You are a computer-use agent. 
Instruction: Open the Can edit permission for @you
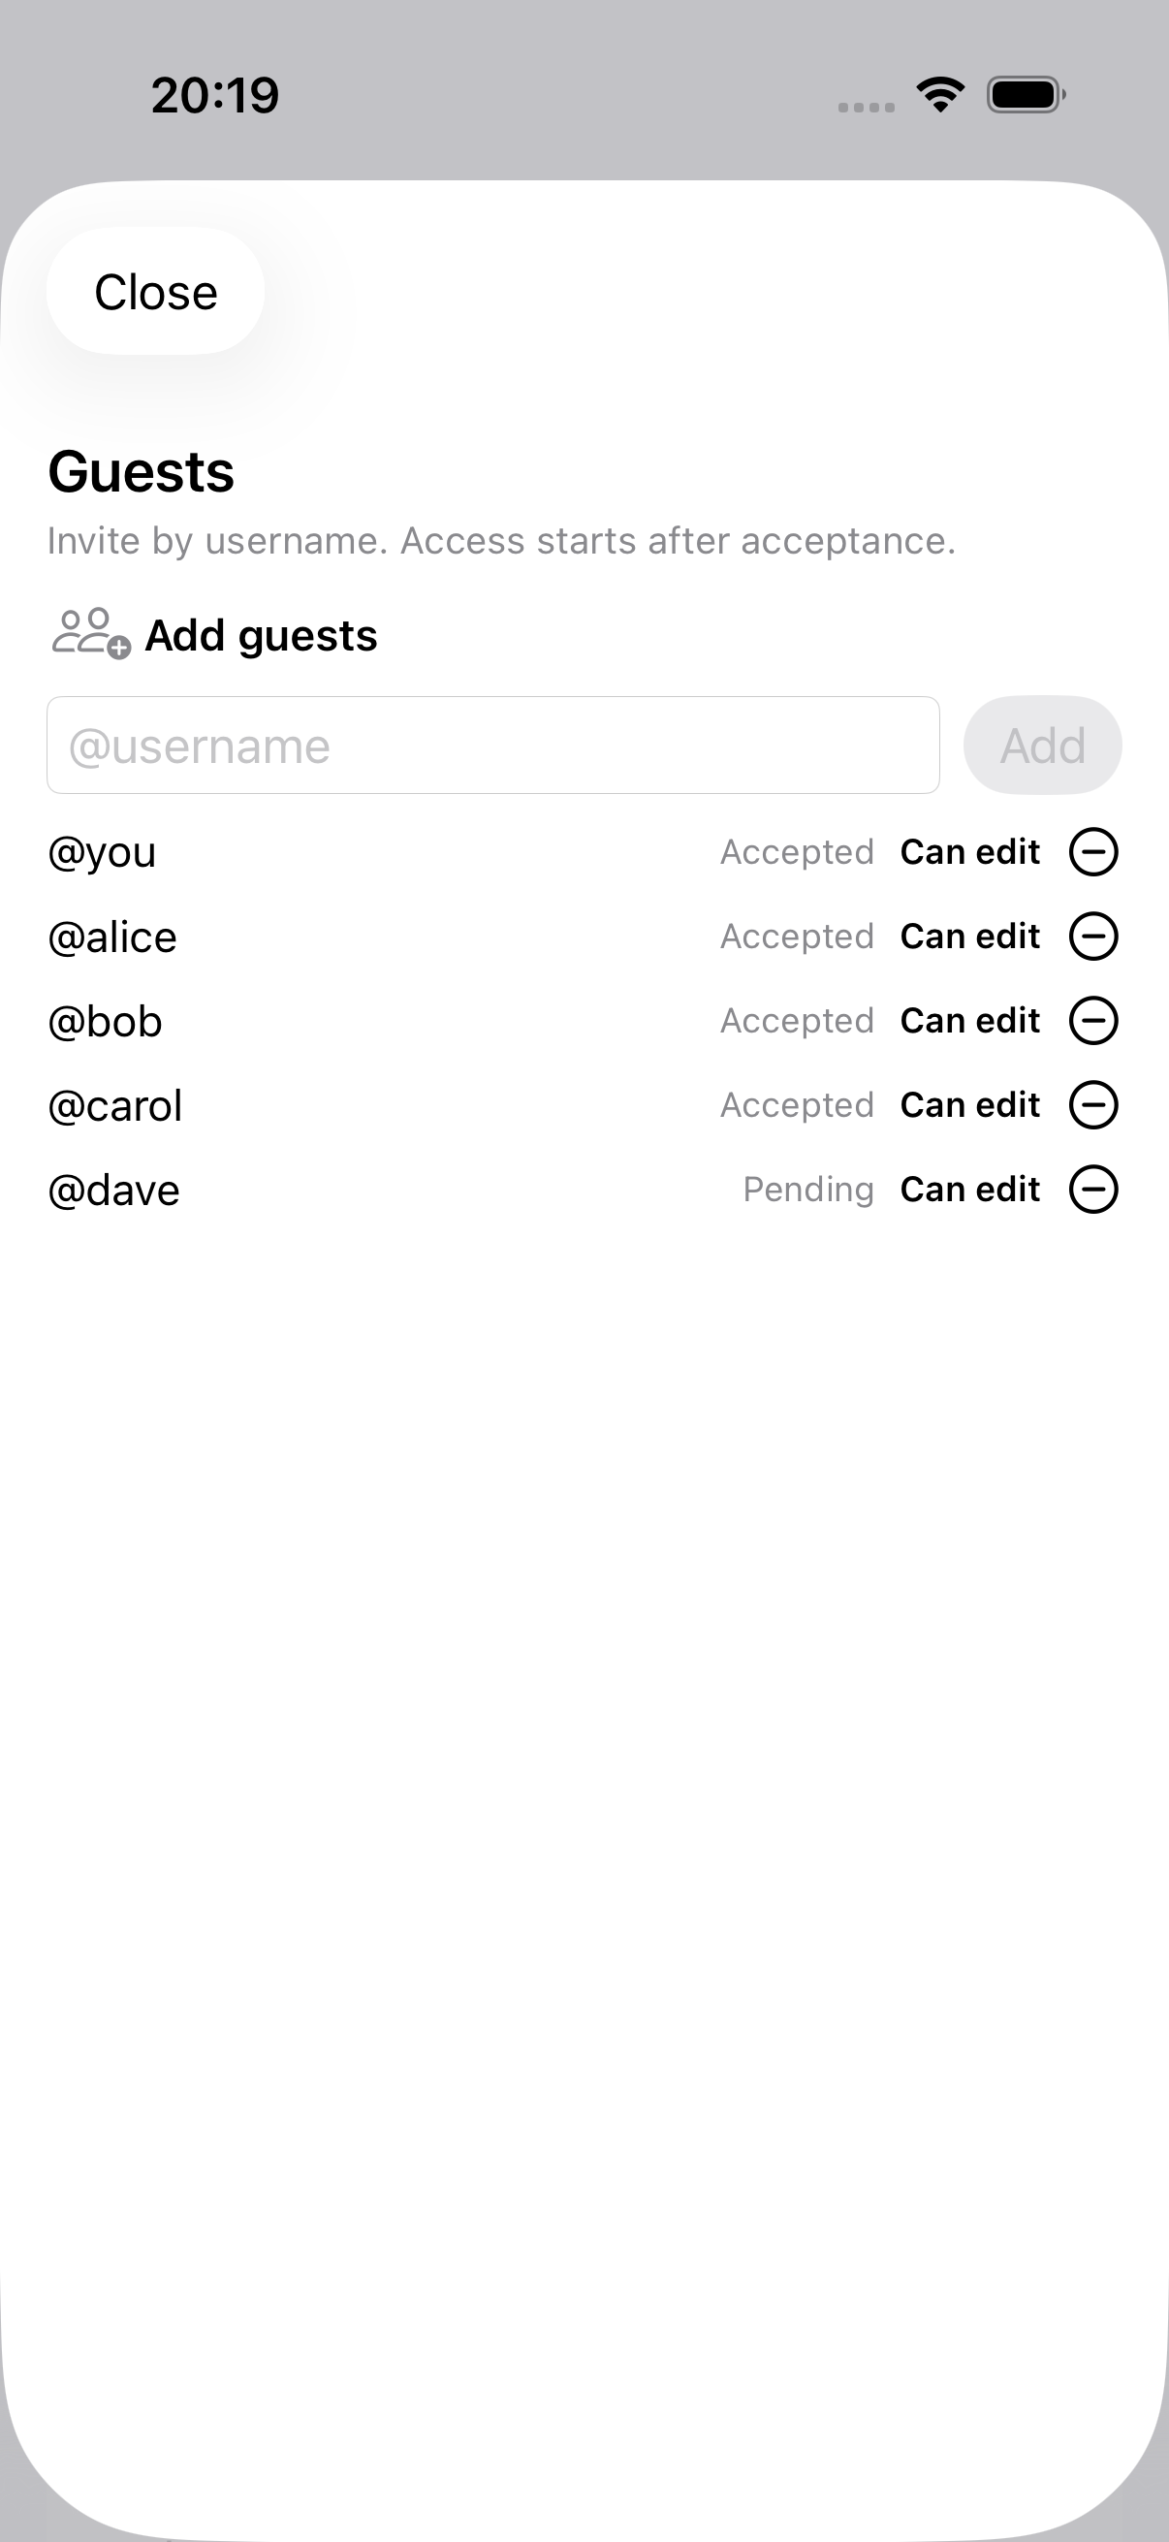coord(969,851)
